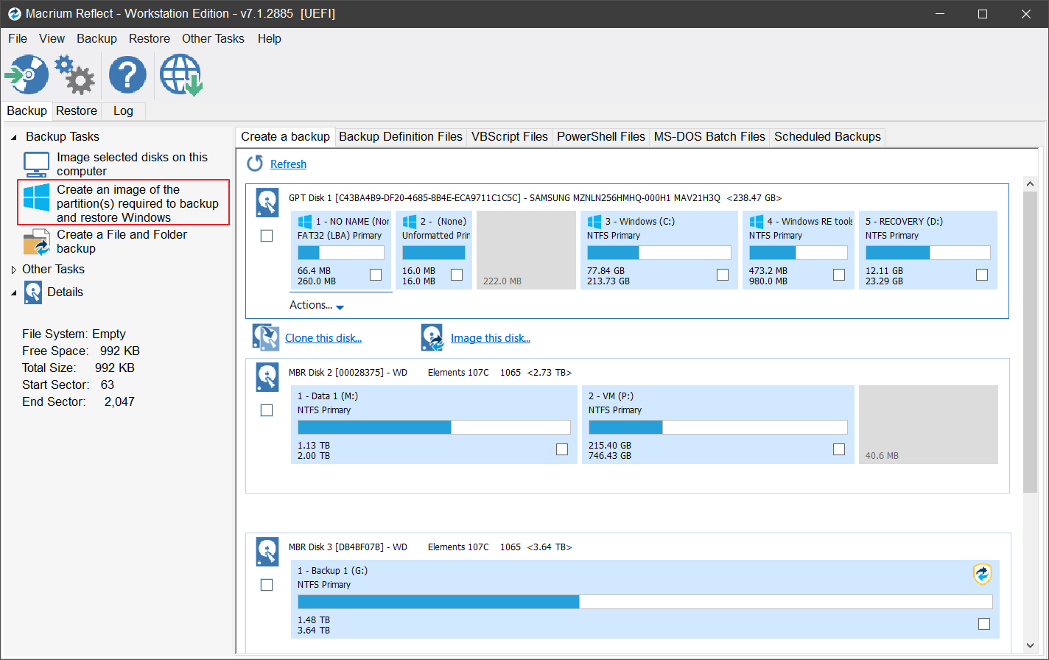
Task: Tick the GPT Disk 1 whole-disk checkbox
Action: [267, 236]
